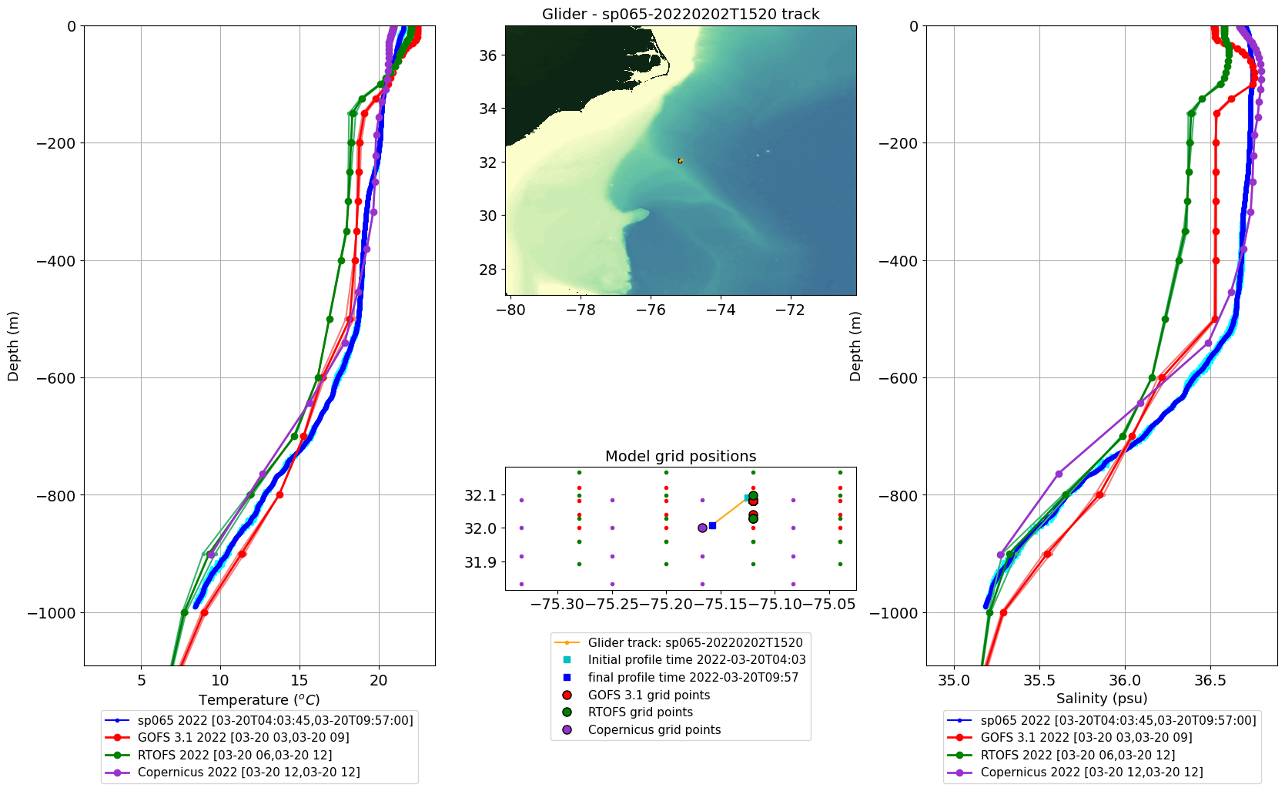
Task: Click the longitude tick '−76' on the track map
Action: [651, 310]
